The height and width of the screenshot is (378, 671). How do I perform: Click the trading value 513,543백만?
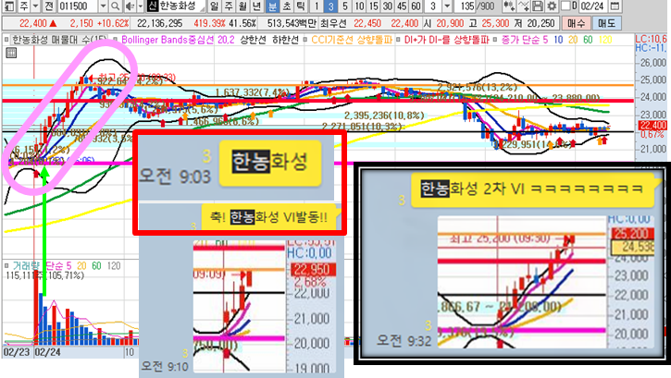click(x=292, y=23)
